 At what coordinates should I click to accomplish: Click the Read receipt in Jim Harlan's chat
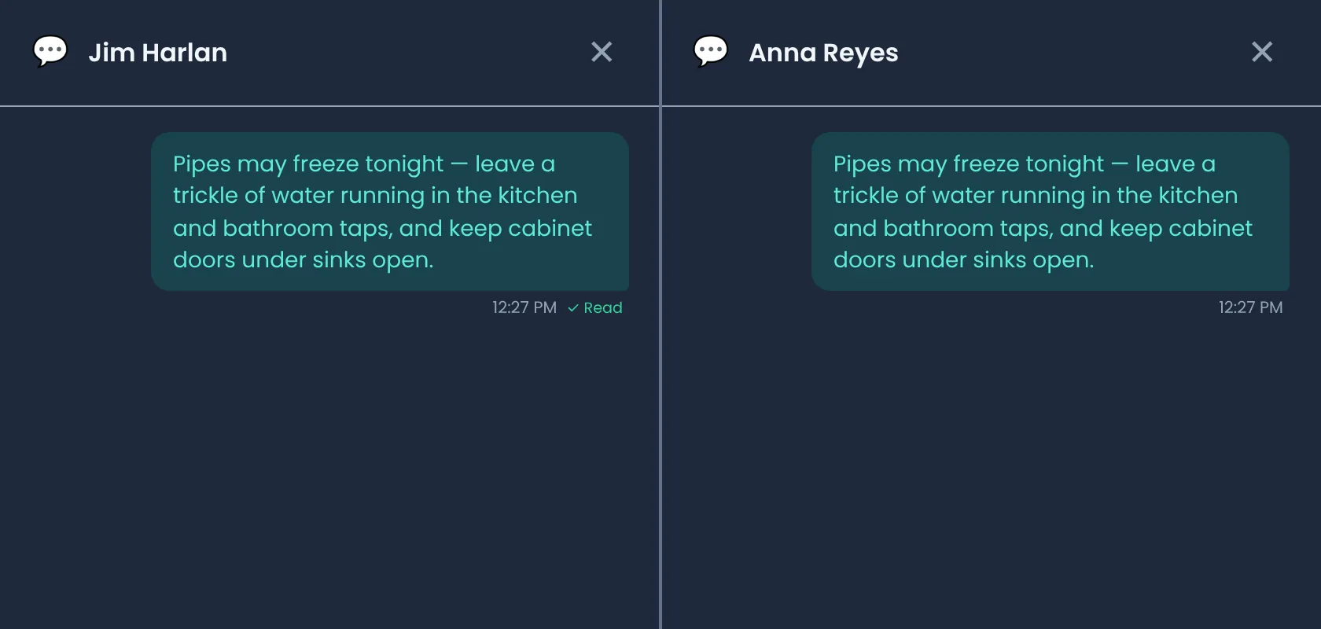[x=595, y=307]
